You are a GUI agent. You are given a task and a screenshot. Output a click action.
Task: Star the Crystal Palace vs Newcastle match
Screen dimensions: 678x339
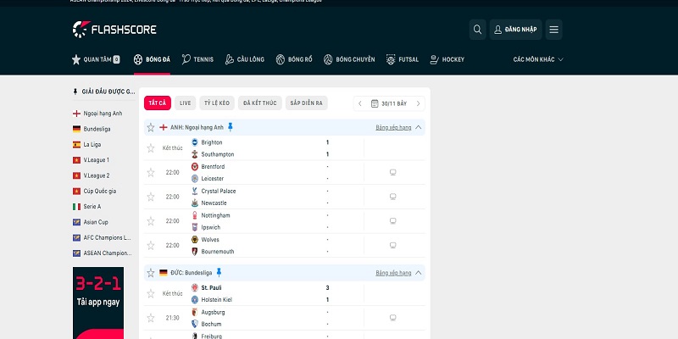pyautogui.click(x=151, y=197)
